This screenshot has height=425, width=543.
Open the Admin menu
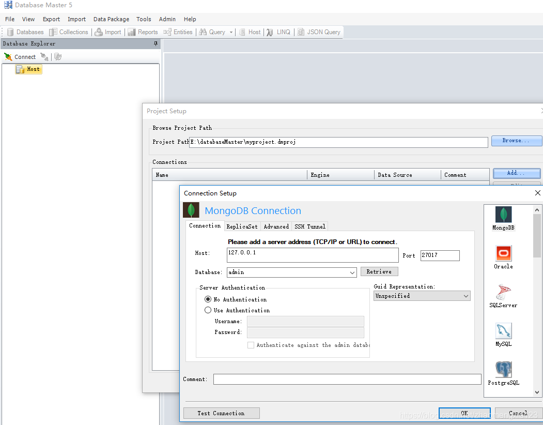[167, 19]
